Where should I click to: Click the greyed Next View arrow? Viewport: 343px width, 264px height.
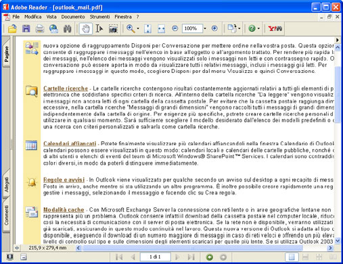pyautogui.click(x=223, y=257)
